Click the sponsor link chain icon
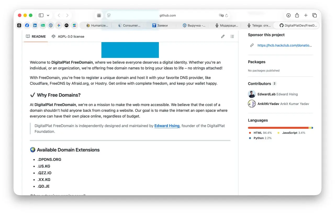335x213 pixels. point(252,45)
